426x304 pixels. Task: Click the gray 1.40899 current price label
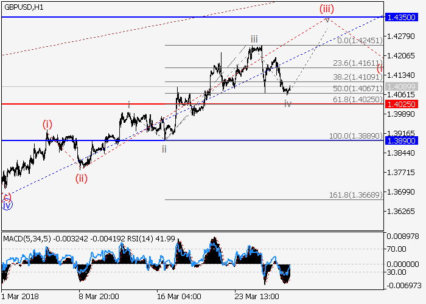click(402, 87)
